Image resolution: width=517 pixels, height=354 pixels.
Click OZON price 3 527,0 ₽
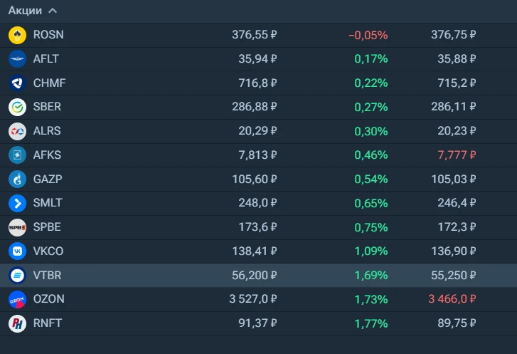coord(253,299)
